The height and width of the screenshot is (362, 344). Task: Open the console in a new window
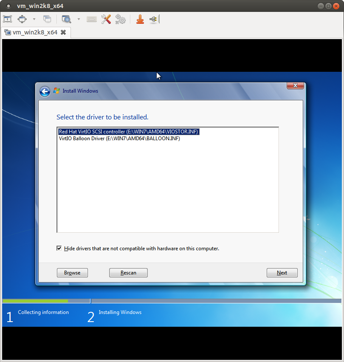(x=47, y=19)
